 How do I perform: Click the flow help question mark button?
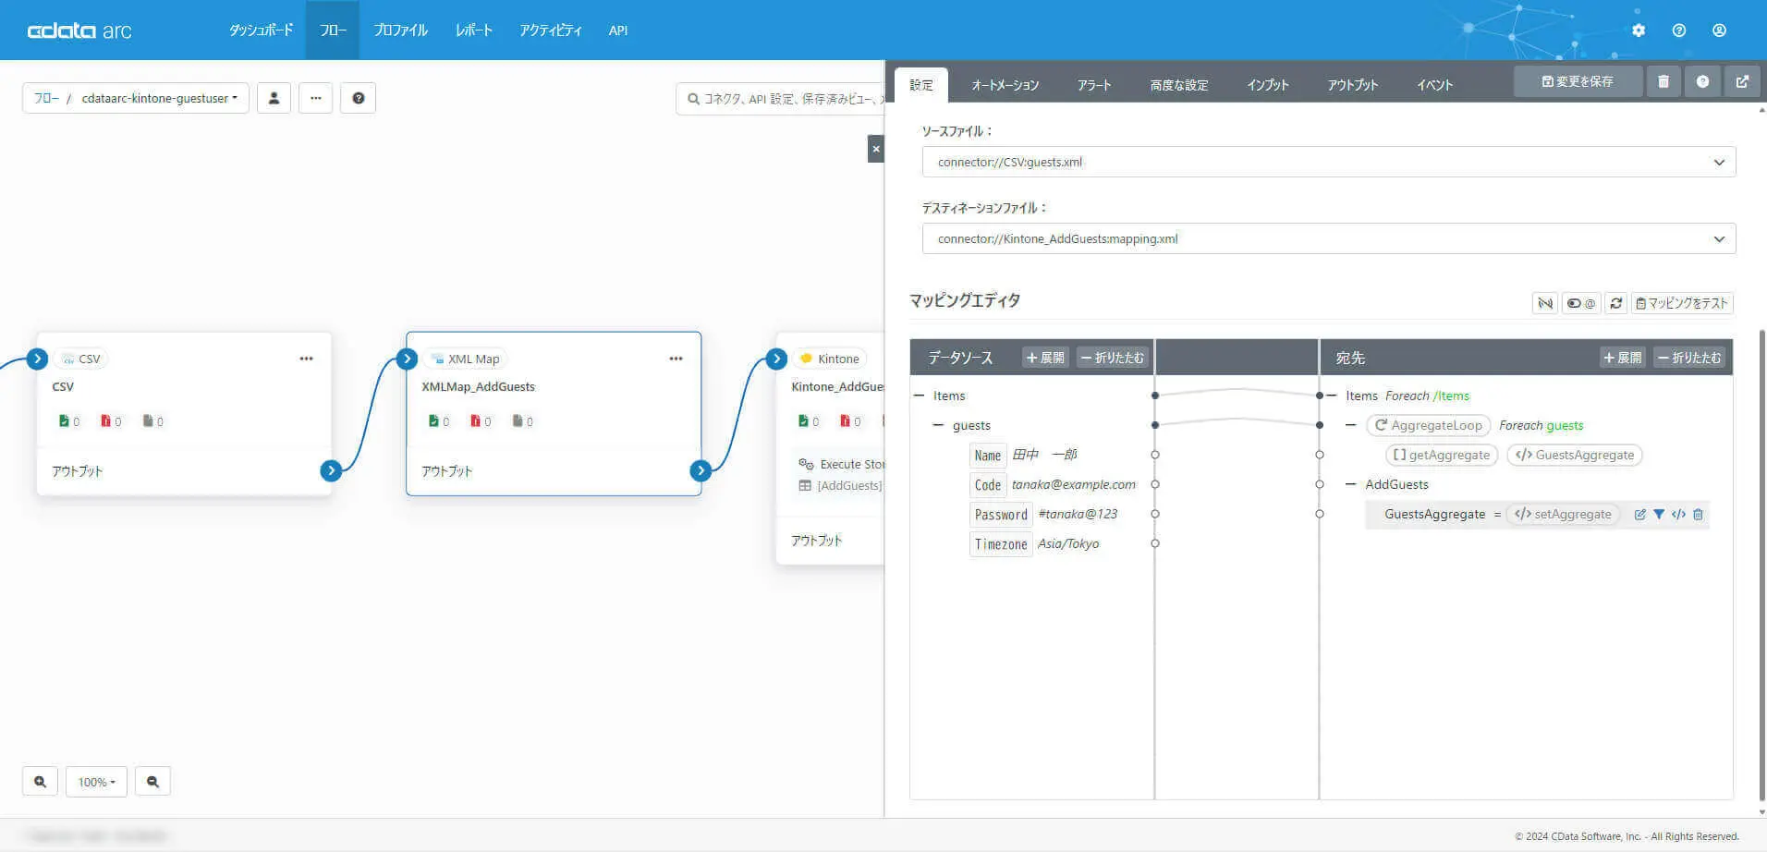(358, 98)
